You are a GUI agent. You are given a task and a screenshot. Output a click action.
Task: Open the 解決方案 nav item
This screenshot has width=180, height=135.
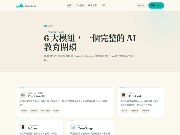(92, 6)
